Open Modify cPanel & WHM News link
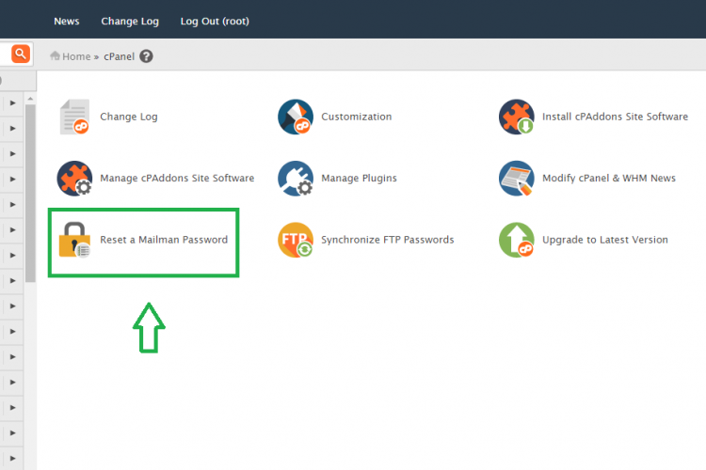 (609, 178)
